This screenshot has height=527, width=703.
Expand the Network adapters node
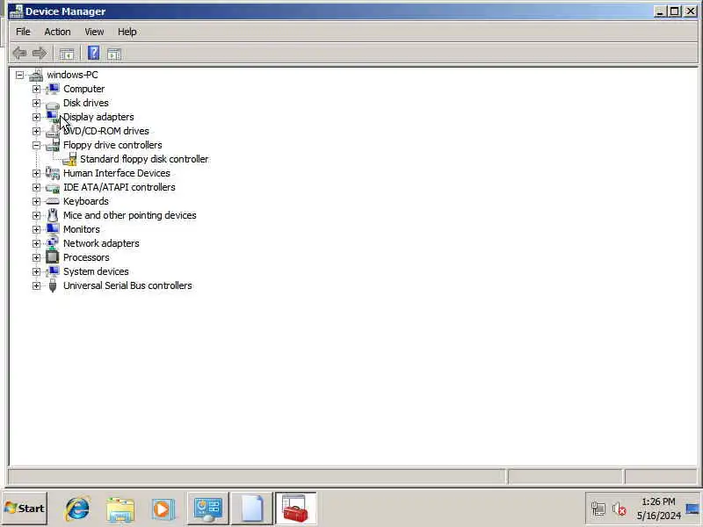36,244
